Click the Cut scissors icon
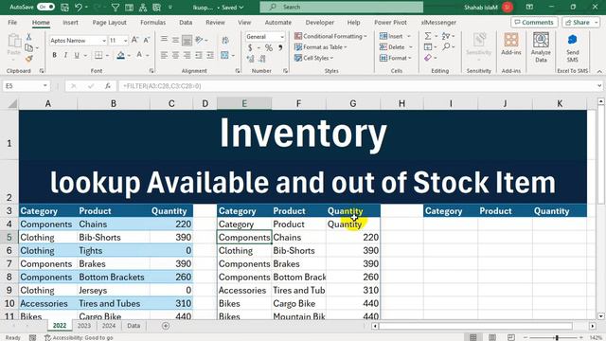This screenshot has width=606, height=341. (28, 37)
